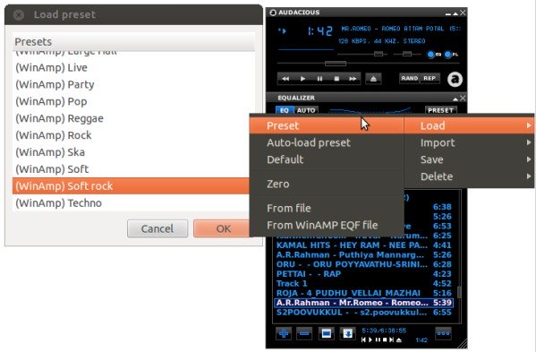This screenshot has height=352, width=536.
Task: Expand the Delete menu entry
Action: click(x=469, y=176)
